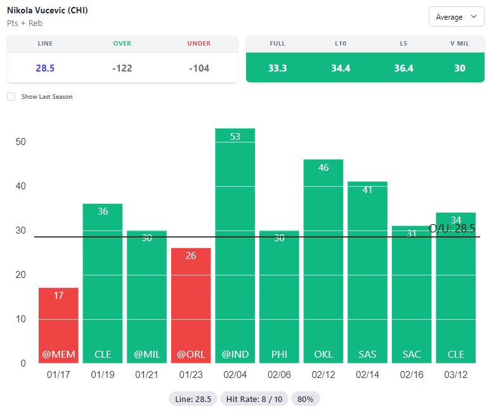Click the 80% badge below chart

click(306, 399)
